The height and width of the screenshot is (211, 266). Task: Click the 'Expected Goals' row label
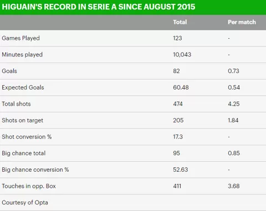coord(23,88)
